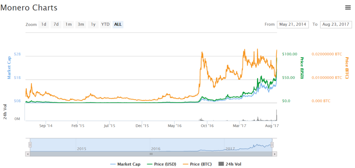Click the Price (BTC) vertical axis title

point(347,68)
